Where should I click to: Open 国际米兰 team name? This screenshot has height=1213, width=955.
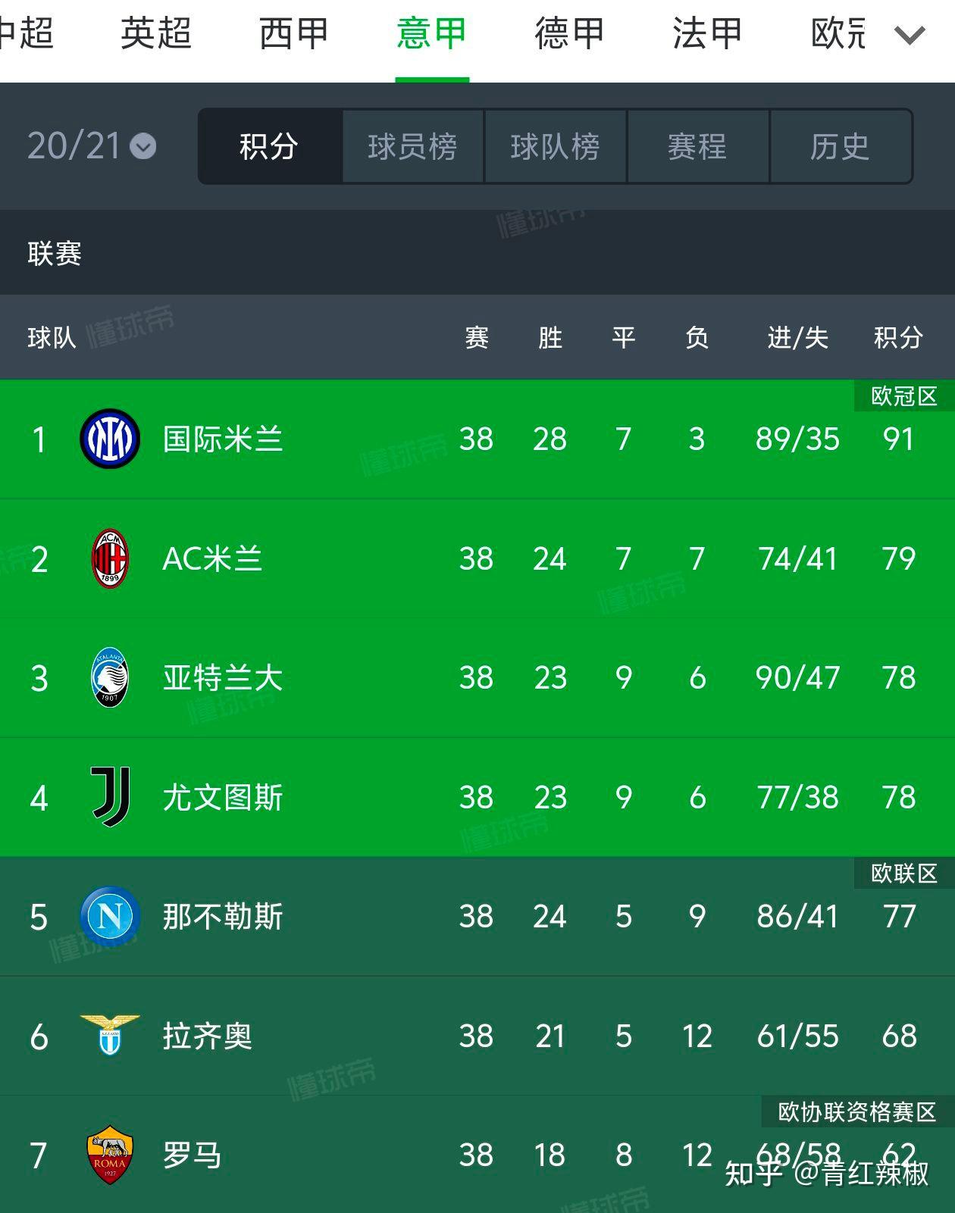(x=223, y=439)
